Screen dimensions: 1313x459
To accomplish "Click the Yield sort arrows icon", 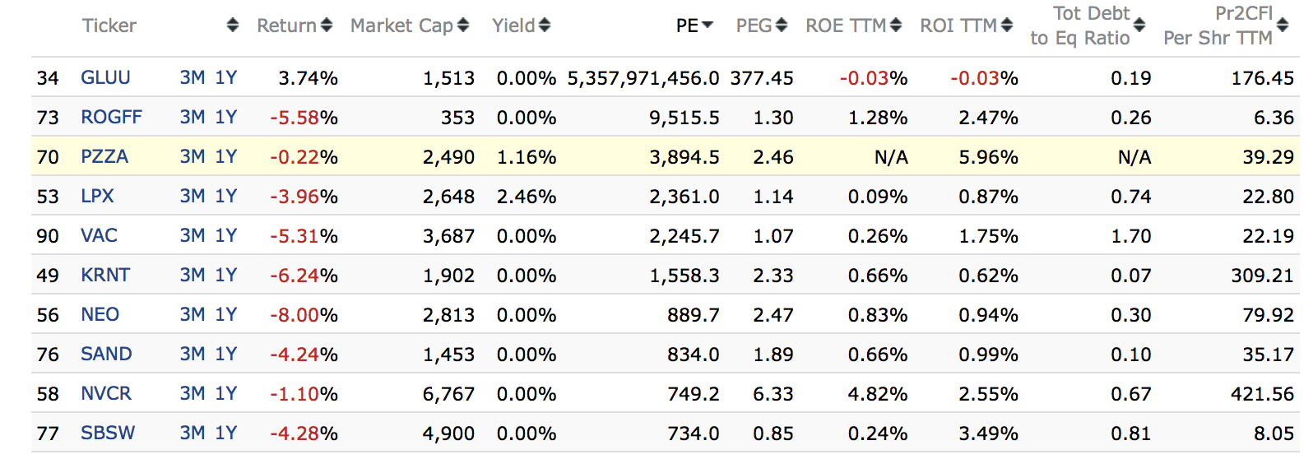I will point(545,25).
